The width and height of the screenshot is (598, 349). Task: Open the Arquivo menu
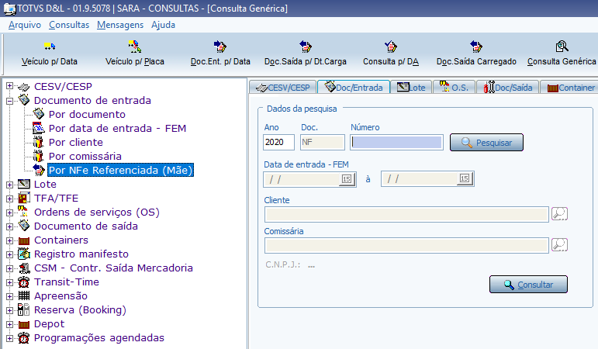coord(25,25)
